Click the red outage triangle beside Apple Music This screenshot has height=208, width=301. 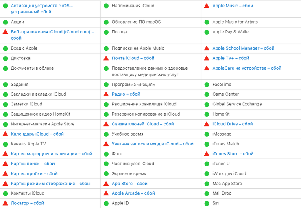207,6
